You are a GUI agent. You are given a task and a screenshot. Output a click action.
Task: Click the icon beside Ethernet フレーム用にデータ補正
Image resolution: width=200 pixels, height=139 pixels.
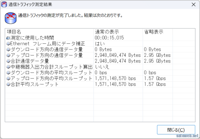pyautogui.click(x=8, y=44)
